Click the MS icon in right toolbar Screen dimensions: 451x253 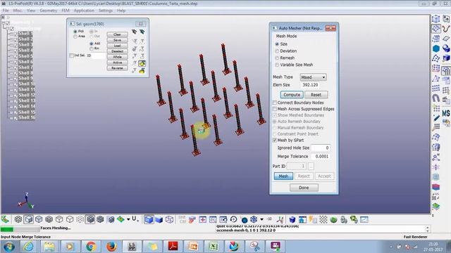(x=446, y=113)
